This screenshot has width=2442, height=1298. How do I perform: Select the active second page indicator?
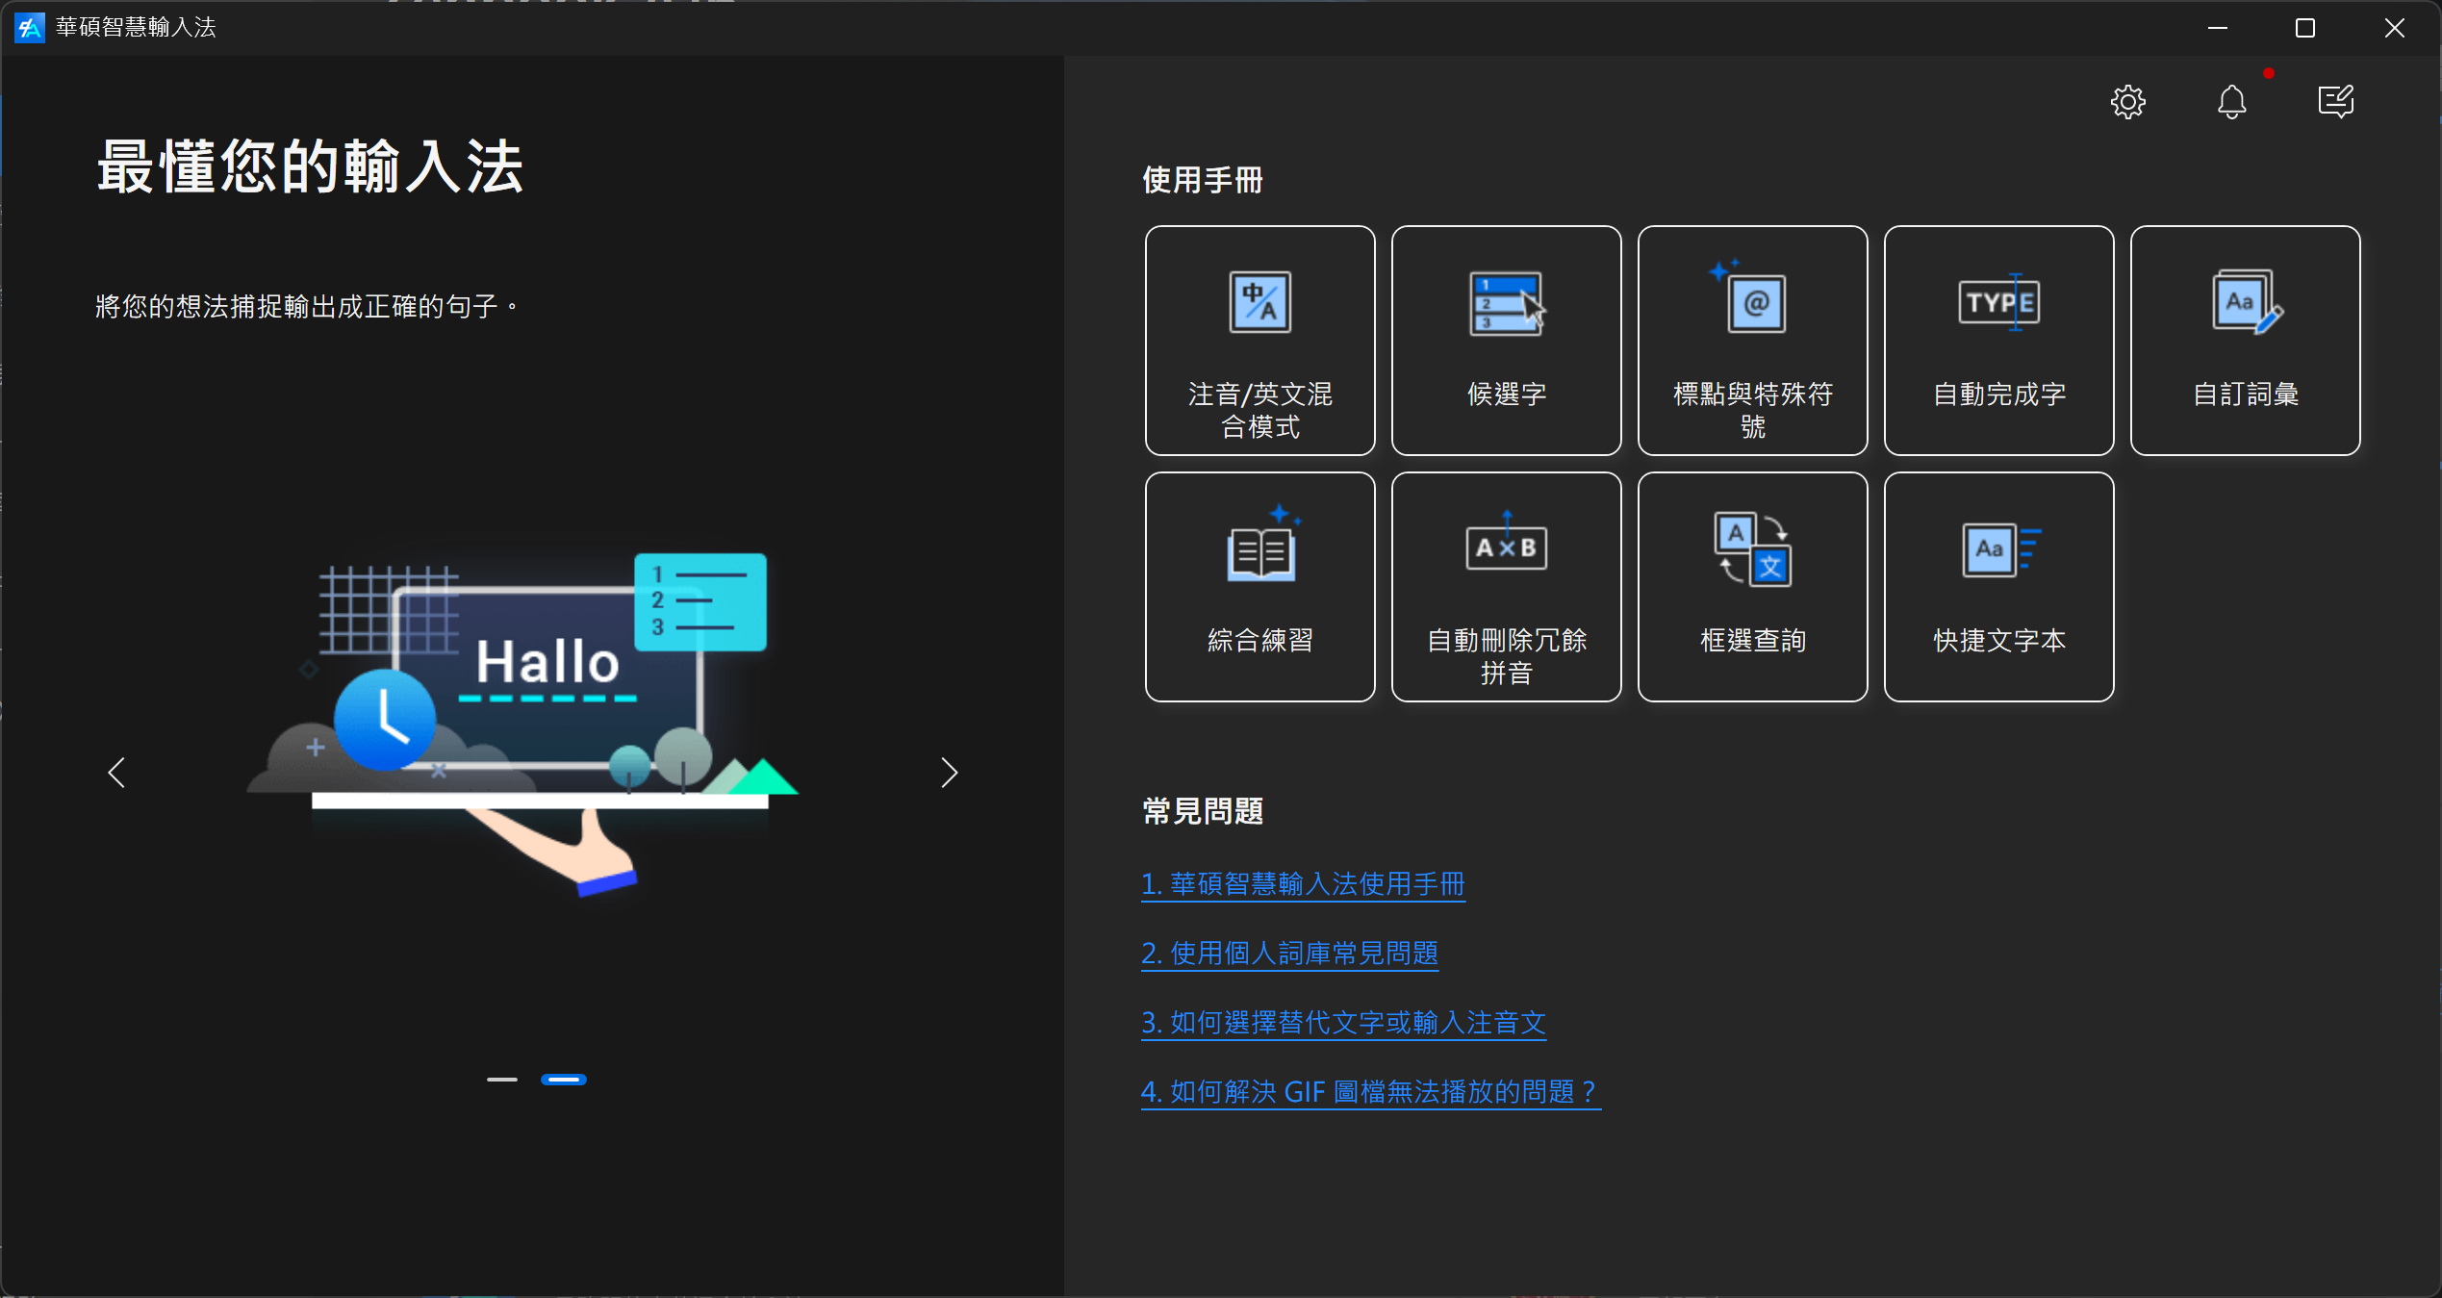click(563, 1080)
